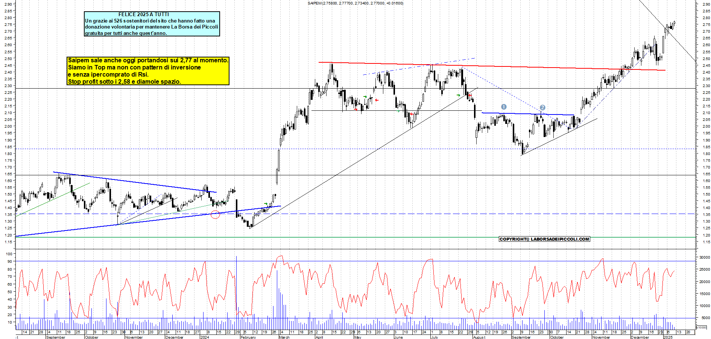Click the red resistance line near 2.45
Viewport: 711px width, 339px height.
pos(492,66)
